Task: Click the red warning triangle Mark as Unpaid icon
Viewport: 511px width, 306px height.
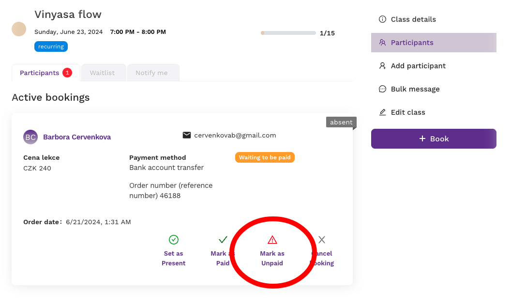Action: [272, 240]
